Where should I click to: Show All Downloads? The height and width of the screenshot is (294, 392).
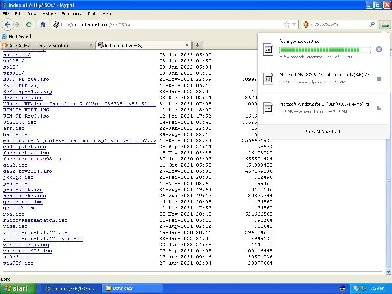click(x=323, y=132)
